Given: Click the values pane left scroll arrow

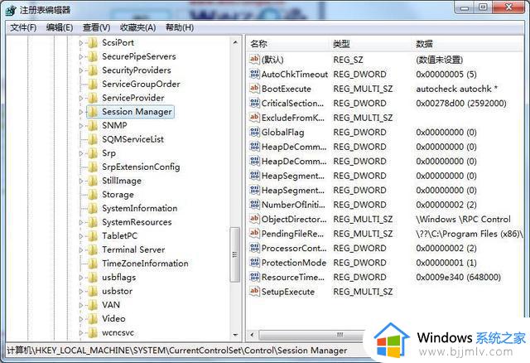Looking at the screenshot, I should click(252, 335).
